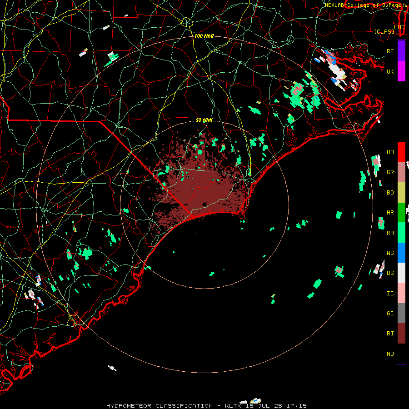
Task: Click the HHC product code text
Action: click(x=399, y=27)
